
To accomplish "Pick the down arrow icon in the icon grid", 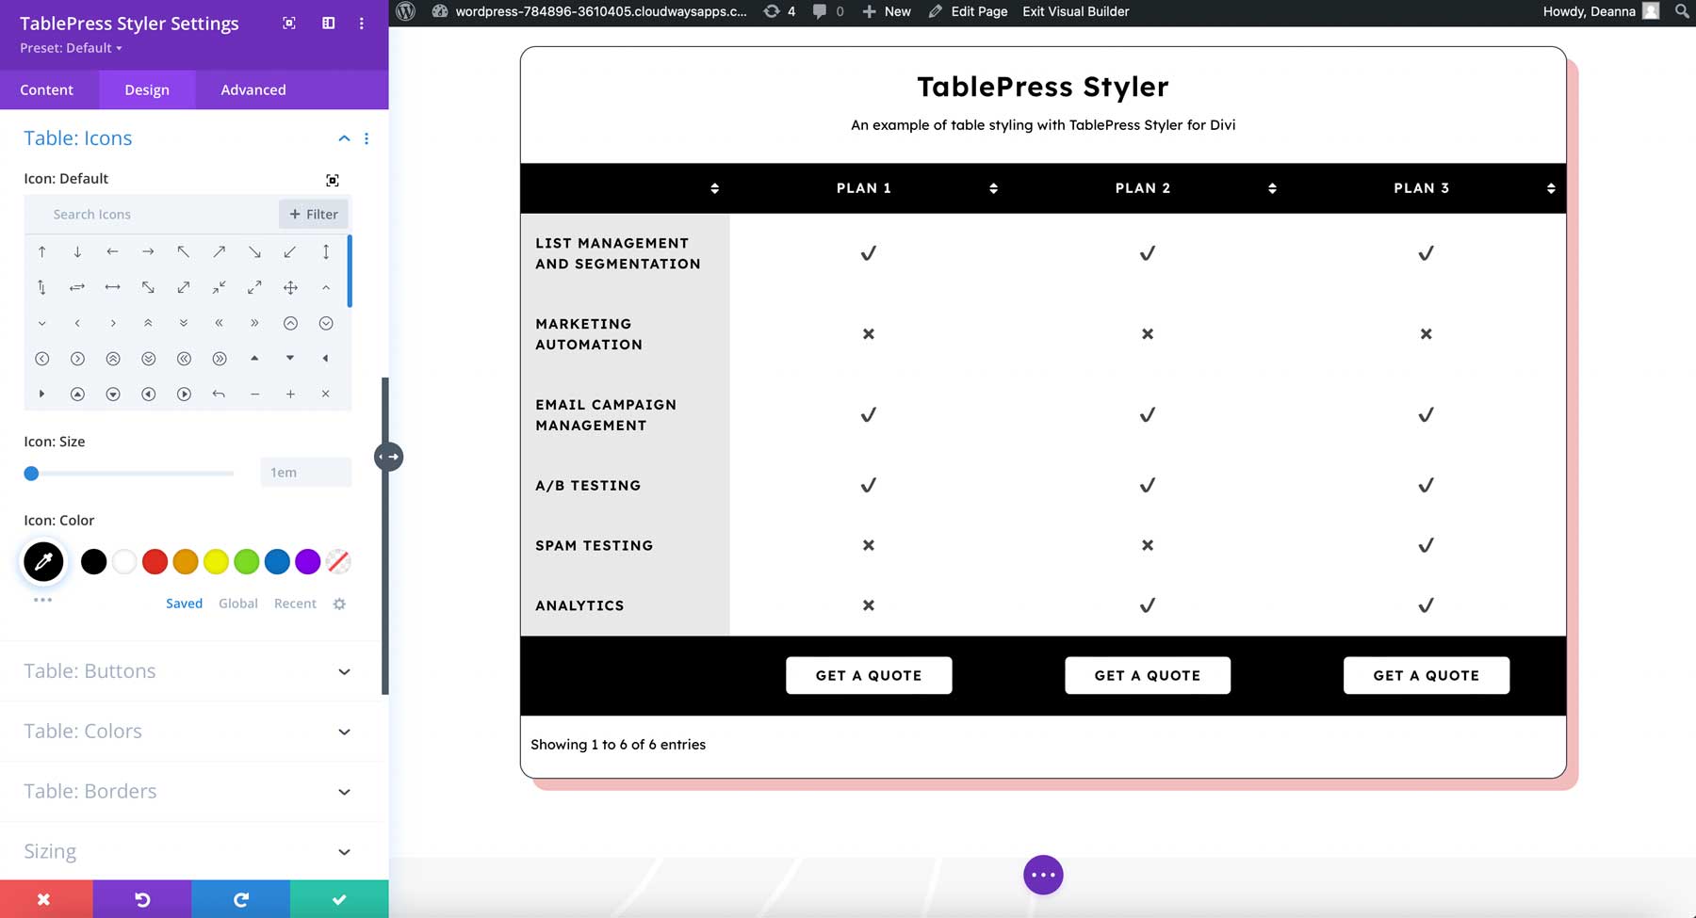I will coord(77,251).
